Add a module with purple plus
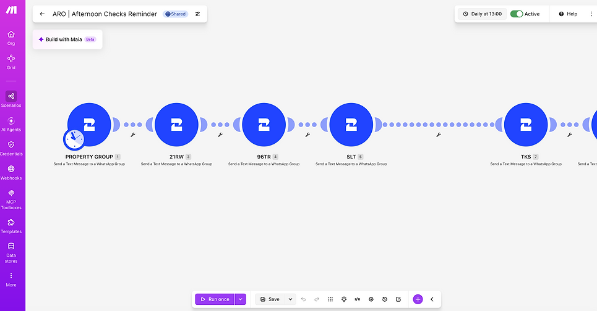This screenshot has height=311, width=597. pos(418,299)
